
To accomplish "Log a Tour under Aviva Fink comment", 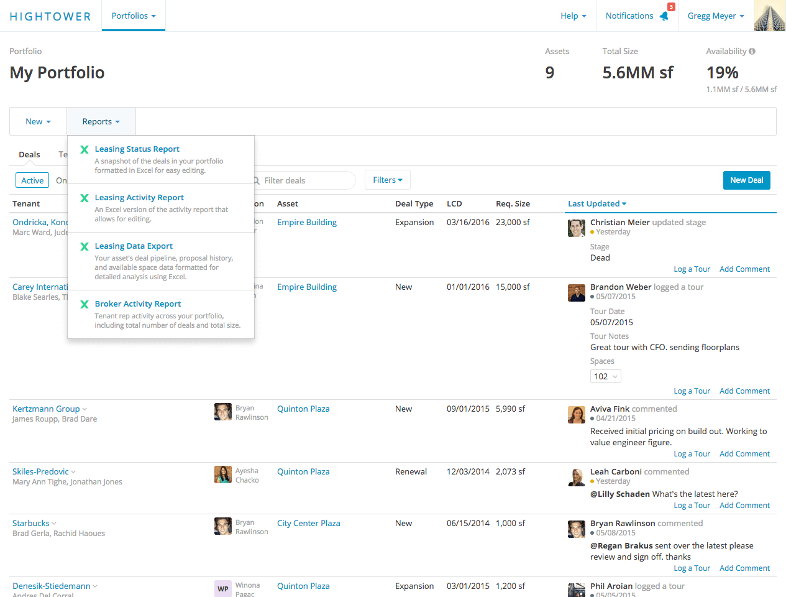I will (692, 453).
